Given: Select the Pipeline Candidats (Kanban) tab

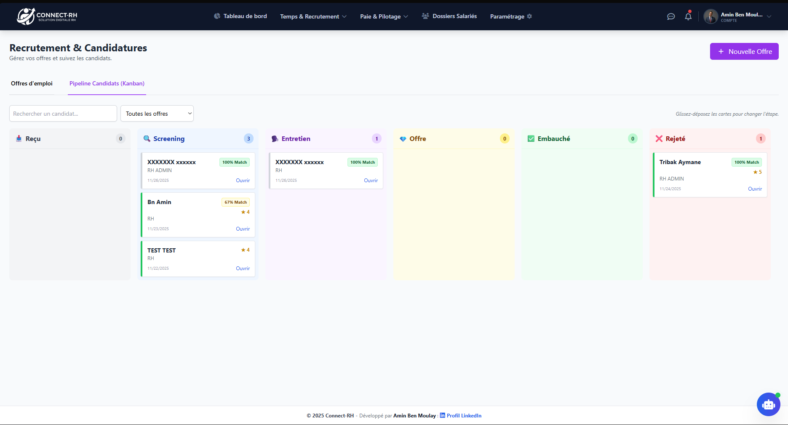Looking at the screenshot, I should click(x=107, y=83).
